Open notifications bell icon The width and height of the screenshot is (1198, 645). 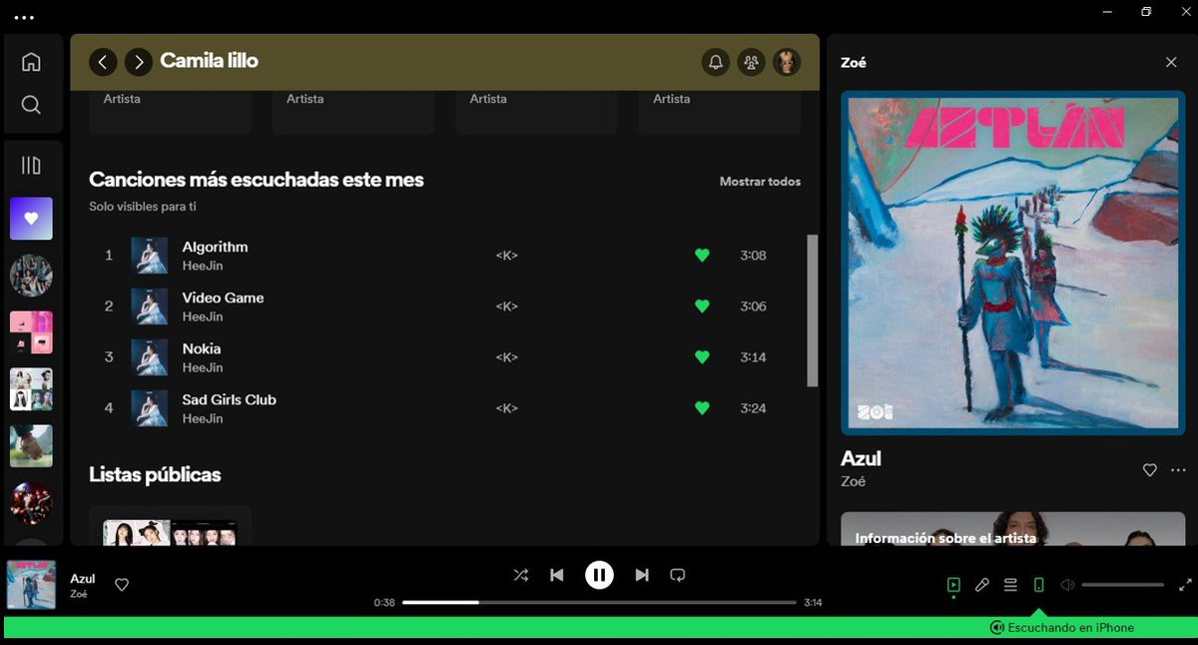tap(716, 62)
